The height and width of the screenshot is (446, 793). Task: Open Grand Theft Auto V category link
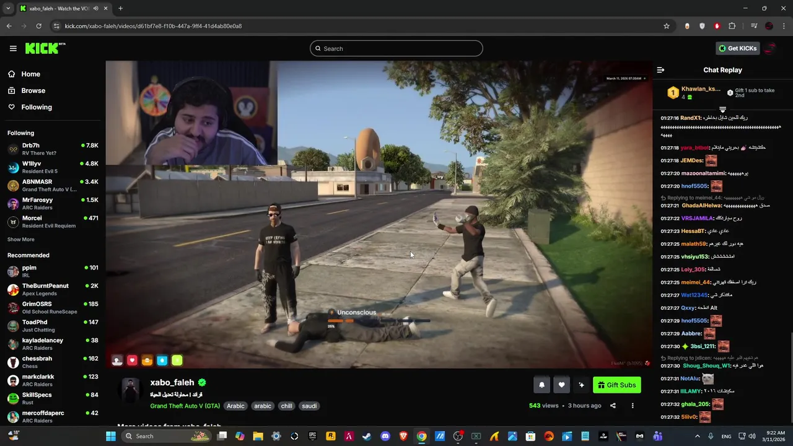[185, 406]
